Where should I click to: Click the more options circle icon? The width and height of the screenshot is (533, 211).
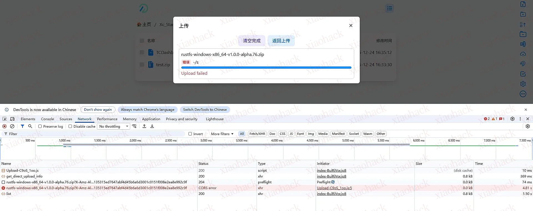[523, 94]
